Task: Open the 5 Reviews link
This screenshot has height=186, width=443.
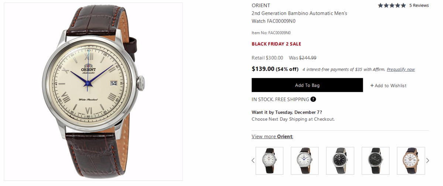Action: pos(419,6)
